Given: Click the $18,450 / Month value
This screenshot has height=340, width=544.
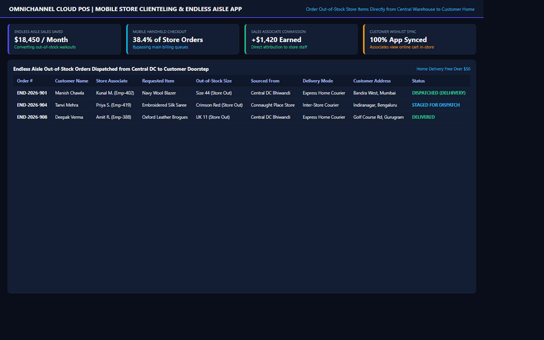Looking at the screenshot, I should pyautogui.click(x=41, y=40).
